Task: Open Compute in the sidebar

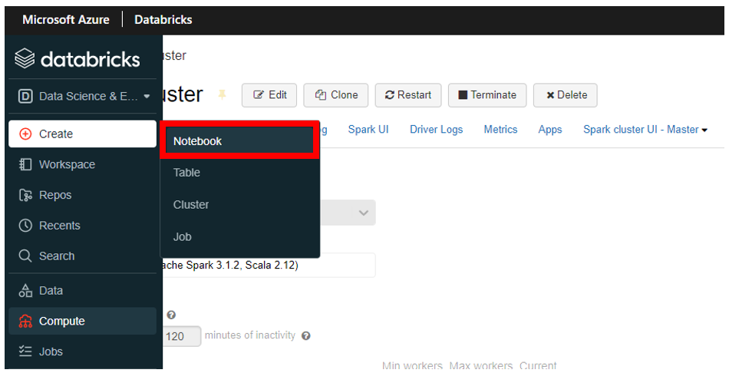Action: pyautogui.click(x=82, y=321)
